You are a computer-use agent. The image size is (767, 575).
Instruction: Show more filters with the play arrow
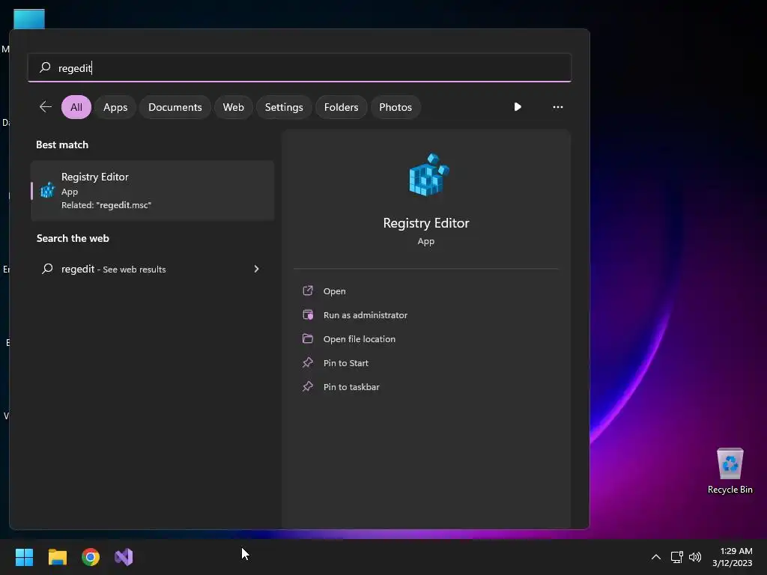[x=518, y=106]
